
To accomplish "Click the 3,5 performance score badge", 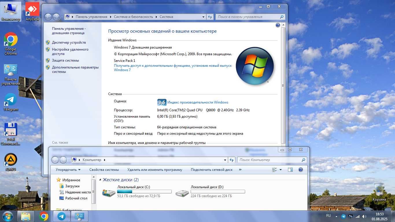I will [162, 102].
